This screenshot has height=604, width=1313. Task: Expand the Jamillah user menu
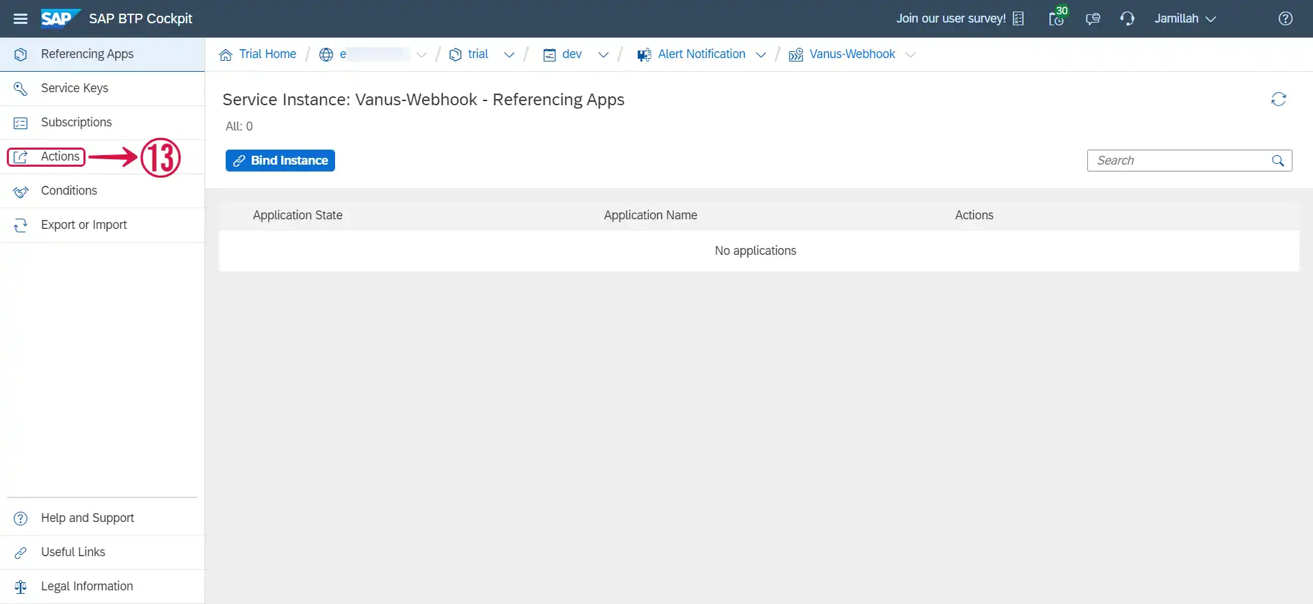click(x=1185, y=18)
